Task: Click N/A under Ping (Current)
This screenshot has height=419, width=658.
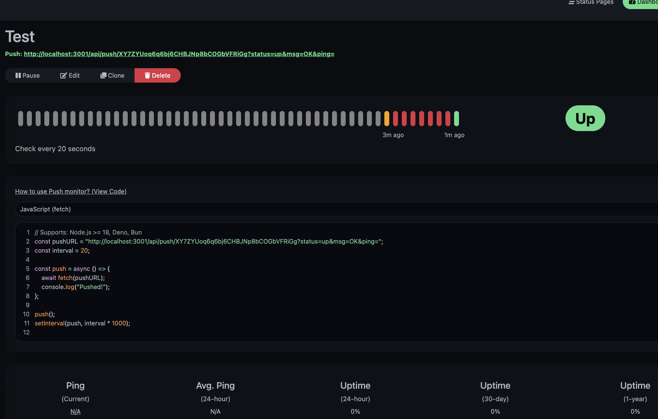Action: click(x=75, y=411)
